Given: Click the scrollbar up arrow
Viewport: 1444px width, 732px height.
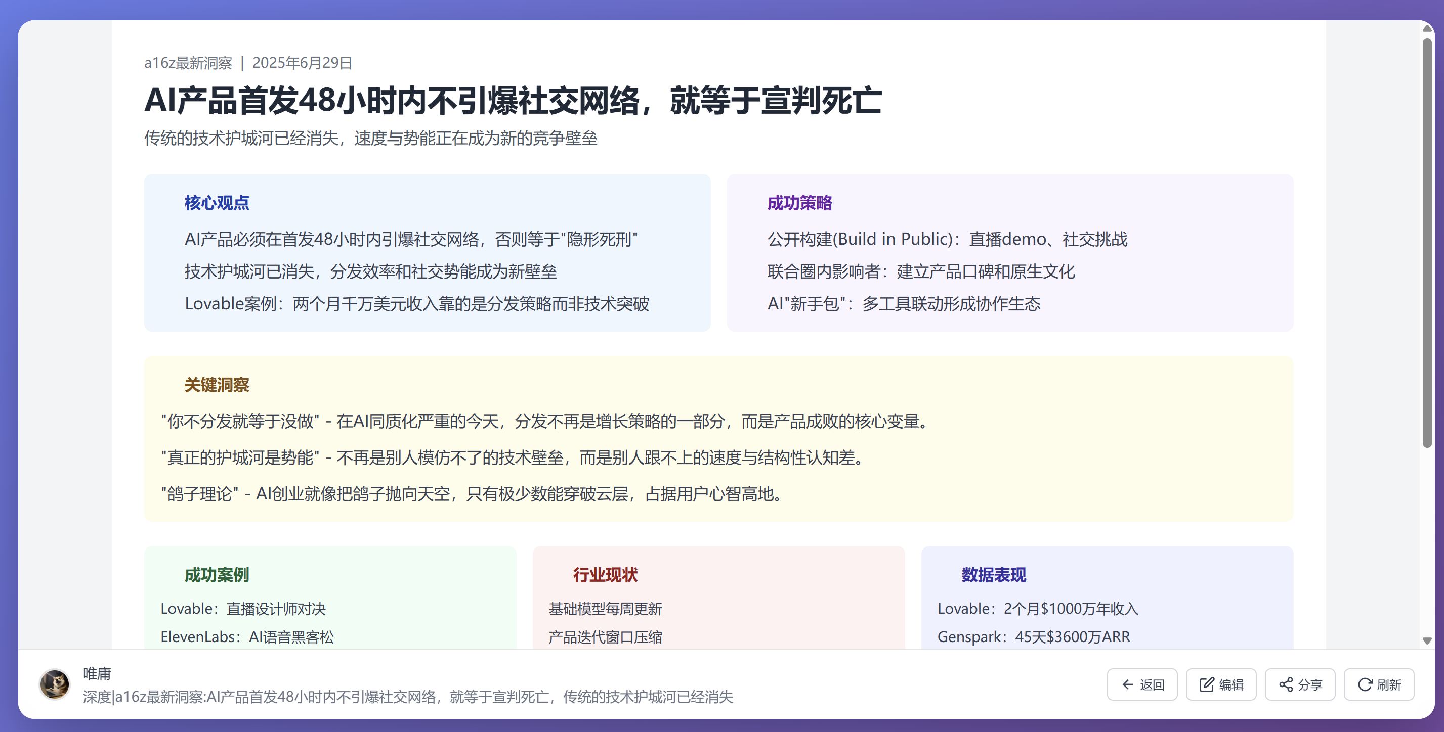Looking at the screenshot, I should 1427,28.
